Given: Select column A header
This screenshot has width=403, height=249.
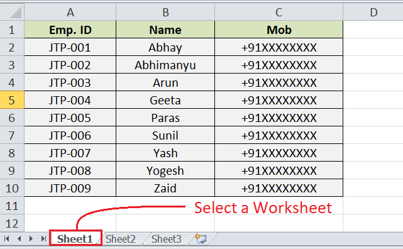Looking at the screenshot, I should pos(70,12).
